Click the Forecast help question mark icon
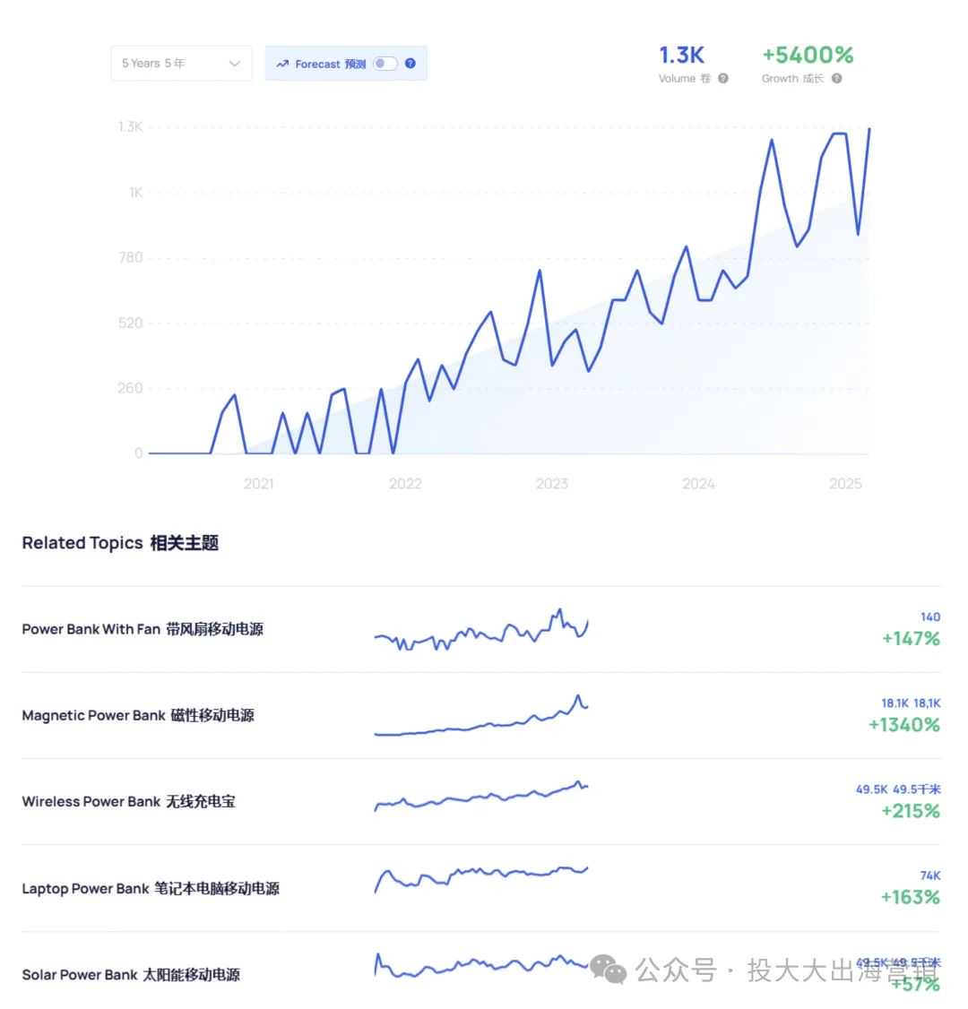 (411, 64)
